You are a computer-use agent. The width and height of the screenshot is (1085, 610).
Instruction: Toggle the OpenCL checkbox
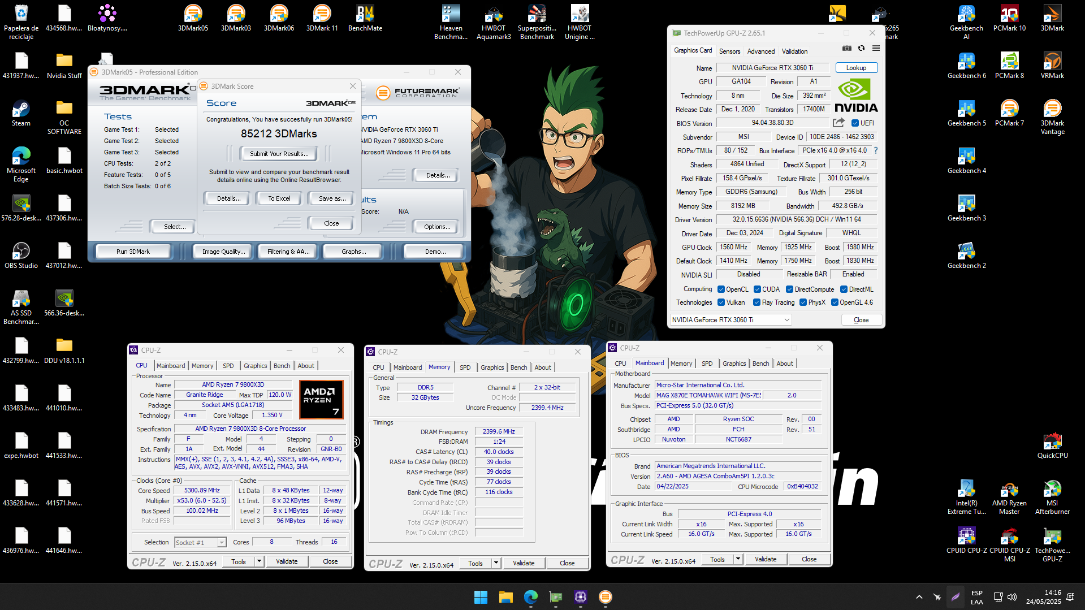(721, 289)
